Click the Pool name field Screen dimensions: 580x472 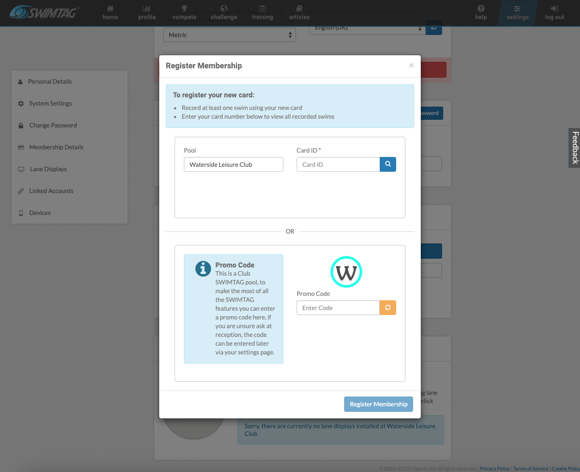point(234,164)
